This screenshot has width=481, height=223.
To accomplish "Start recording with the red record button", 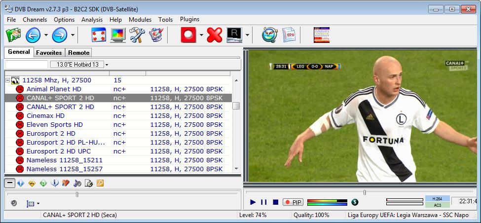I will (x=188, y=35).
